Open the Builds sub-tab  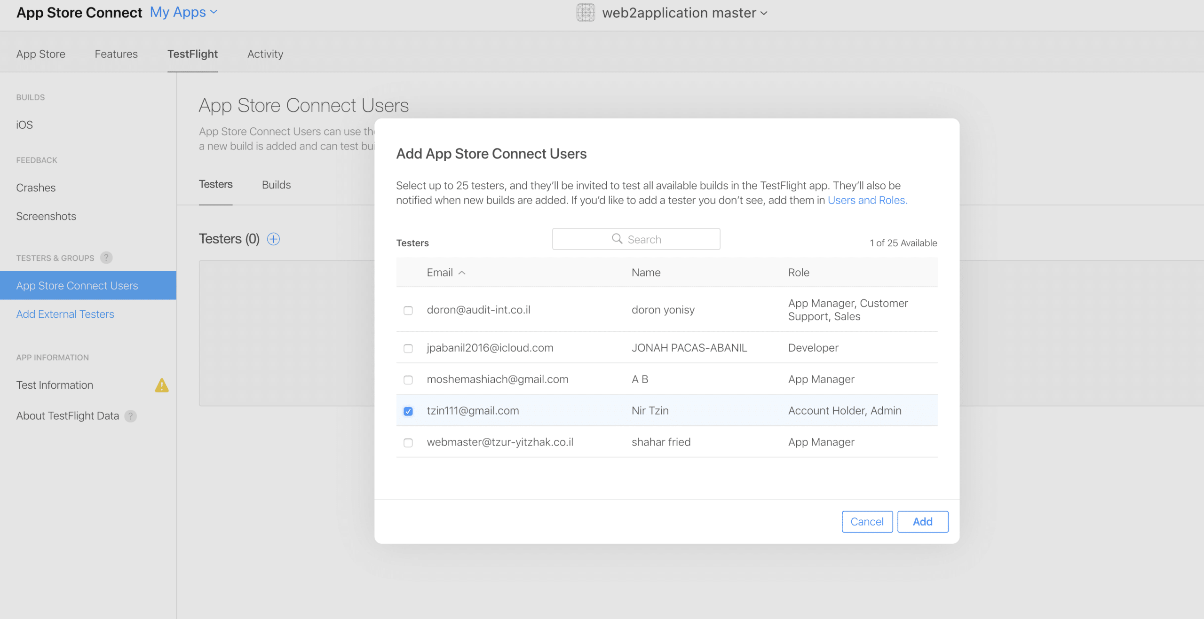click(x=276, y=185)
